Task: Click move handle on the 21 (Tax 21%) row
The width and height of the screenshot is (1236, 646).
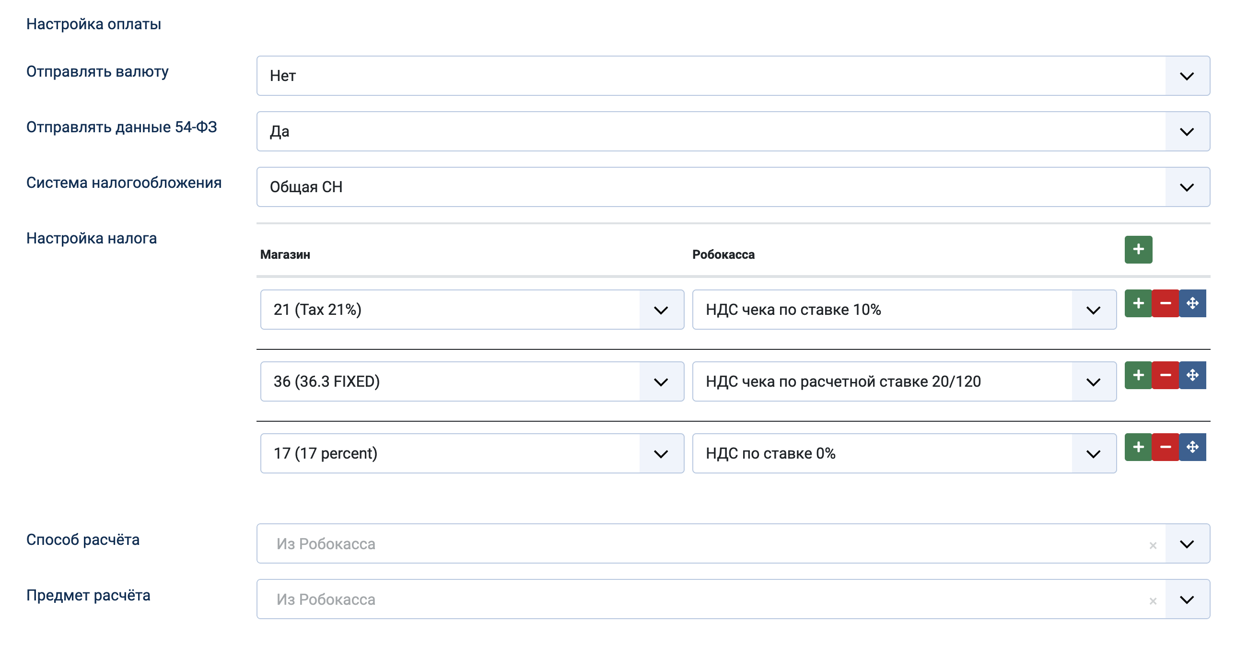Action: 1192,303
